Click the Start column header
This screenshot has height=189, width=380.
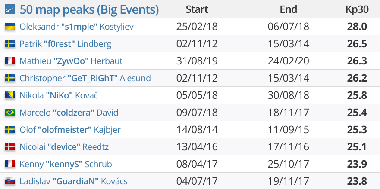(197, 9)
